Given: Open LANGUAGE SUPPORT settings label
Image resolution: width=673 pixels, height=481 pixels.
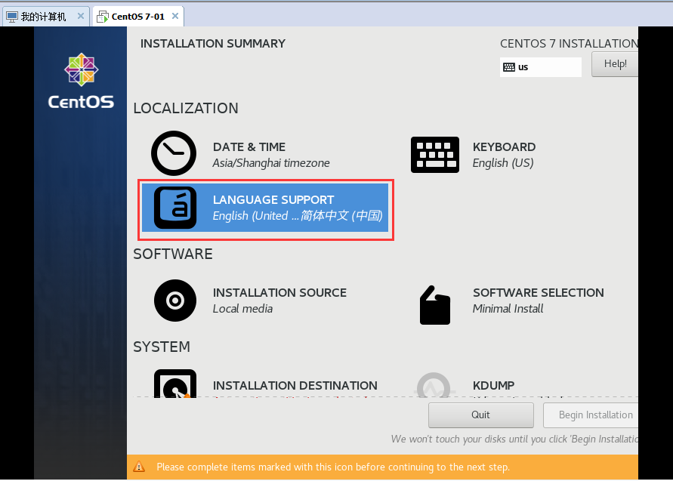Looking at the screenshot, I should pyautogui.click(x=273, y=199).
